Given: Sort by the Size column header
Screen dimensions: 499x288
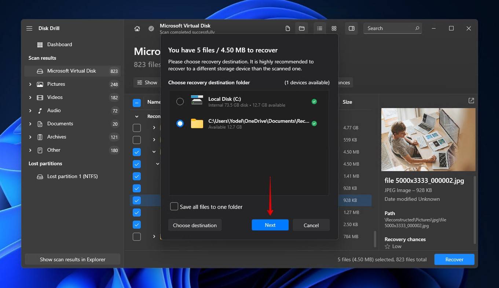Looking at the screenshot, I should tap(347, 102).
